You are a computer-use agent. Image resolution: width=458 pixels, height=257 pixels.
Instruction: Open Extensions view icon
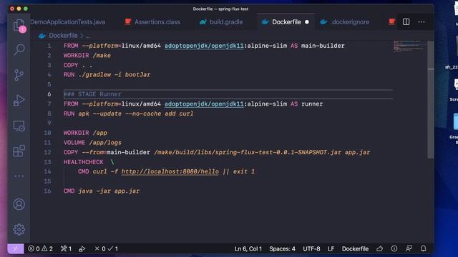(x=19, y=151)
